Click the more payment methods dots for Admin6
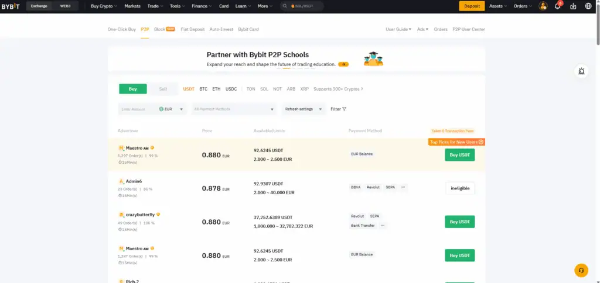 pyautogui.click(x=403, y=187)
